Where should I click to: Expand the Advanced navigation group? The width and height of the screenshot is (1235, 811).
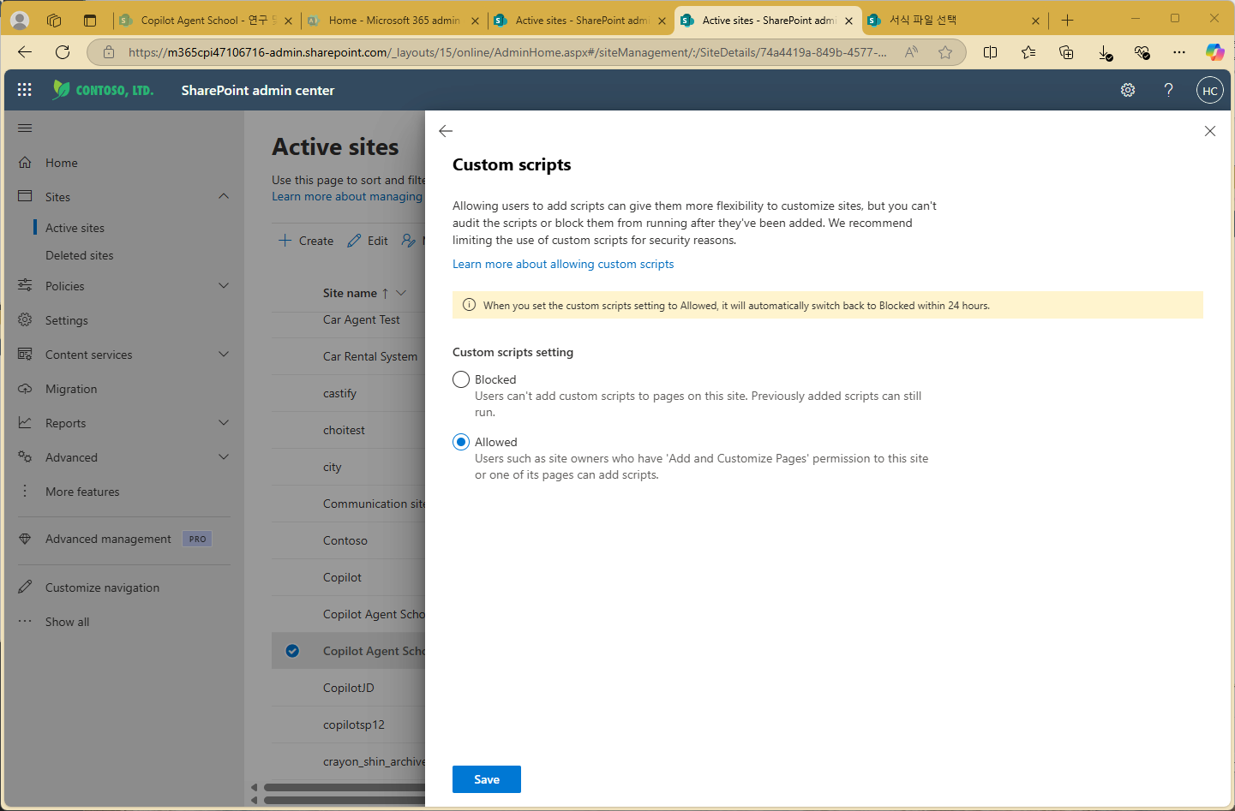[224, 456]
